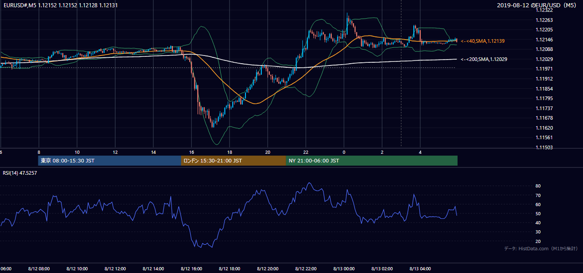Click price axis value 1.11971
This screenshot has height=273, width=583.
pos(544,69)
